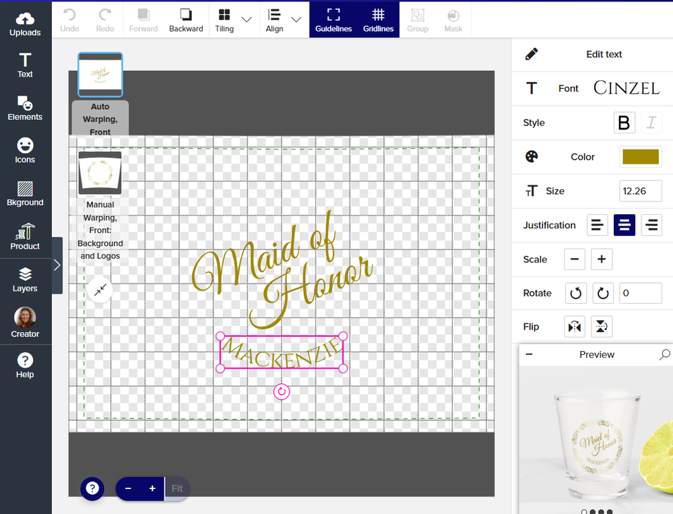Open the Product menu item

(x=25, y=236)
